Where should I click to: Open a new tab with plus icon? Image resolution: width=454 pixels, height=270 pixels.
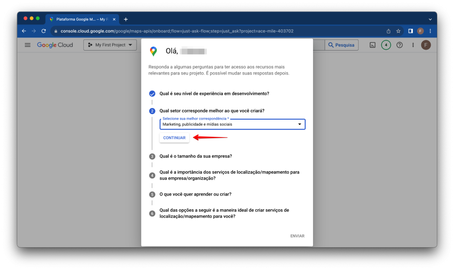(125, 20)
